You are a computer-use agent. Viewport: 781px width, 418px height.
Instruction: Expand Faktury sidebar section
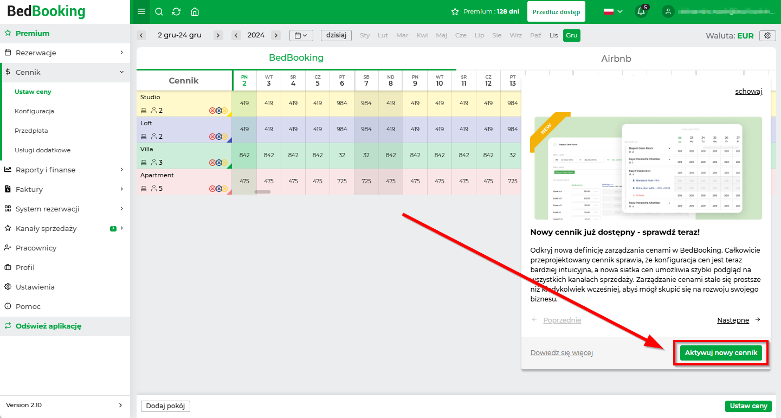point(65,189)
